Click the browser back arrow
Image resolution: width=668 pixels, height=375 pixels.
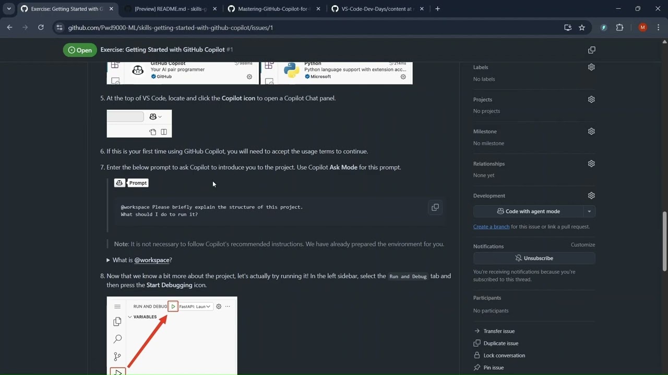coord(9,28)
